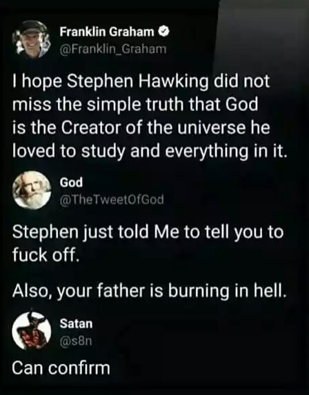Viewport: 309px width, 395px height.
Task: Open the @Franklin_Graham handle link
Action: [x=113, y=49]
